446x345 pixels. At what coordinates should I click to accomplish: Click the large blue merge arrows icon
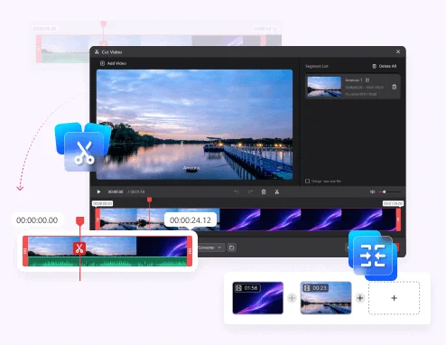pos(373,256)
